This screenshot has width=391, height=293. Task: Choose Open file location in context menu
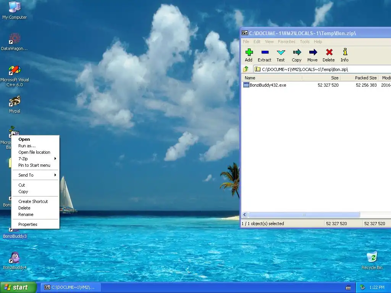(36, 152)
